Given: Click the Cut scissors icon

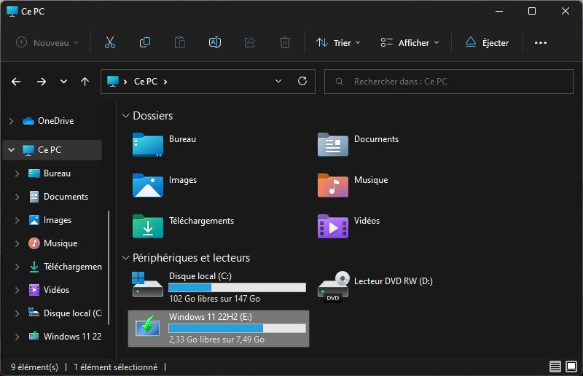Looking at the screenshot, I should [x=110, y=42].
